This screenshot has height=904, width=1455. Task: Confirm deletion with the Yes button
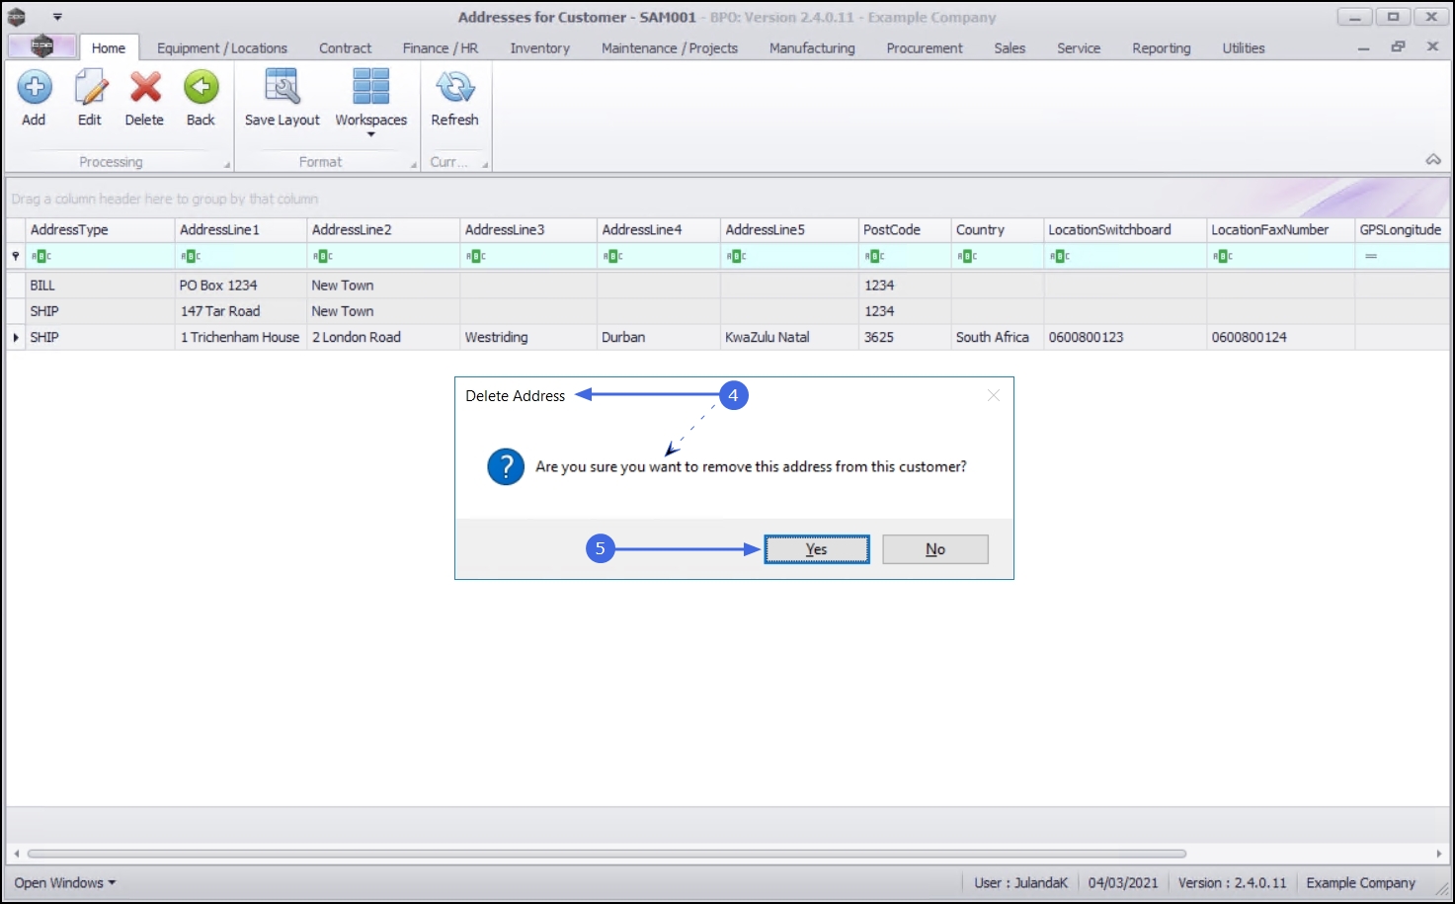pos(817,549)
